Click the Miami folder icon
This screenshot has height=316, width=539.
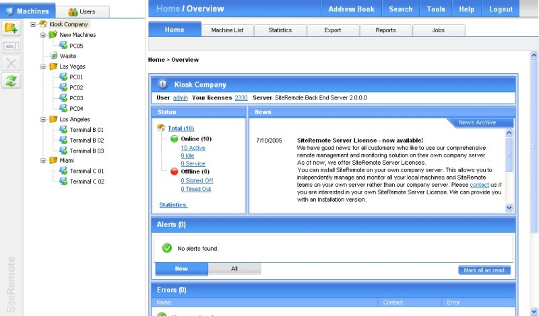coord(53,161)
